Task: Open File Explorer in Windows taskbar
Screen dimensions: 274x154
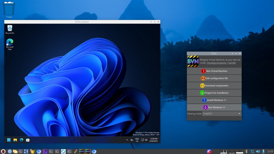Action: coord(15,140)
